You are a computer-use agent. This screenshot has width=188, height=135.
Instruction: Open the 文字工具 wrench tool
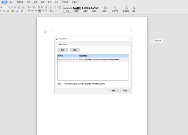116,9
